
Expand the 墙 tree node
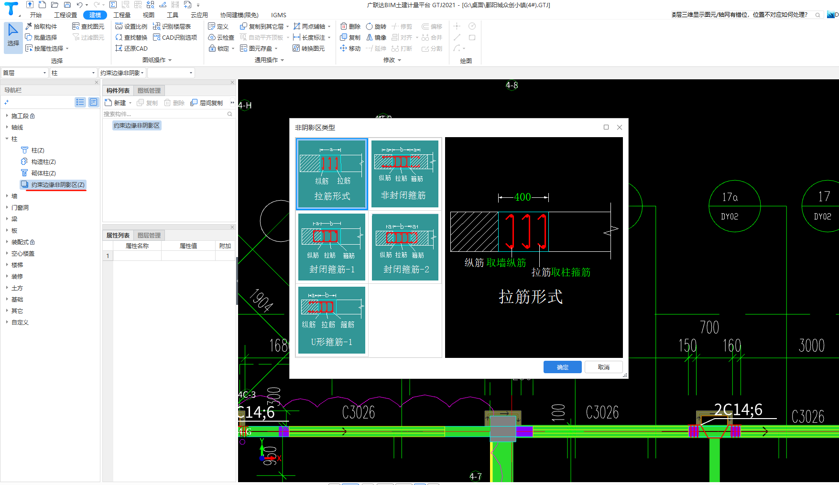pyautogui.click(x=7, y=196)
